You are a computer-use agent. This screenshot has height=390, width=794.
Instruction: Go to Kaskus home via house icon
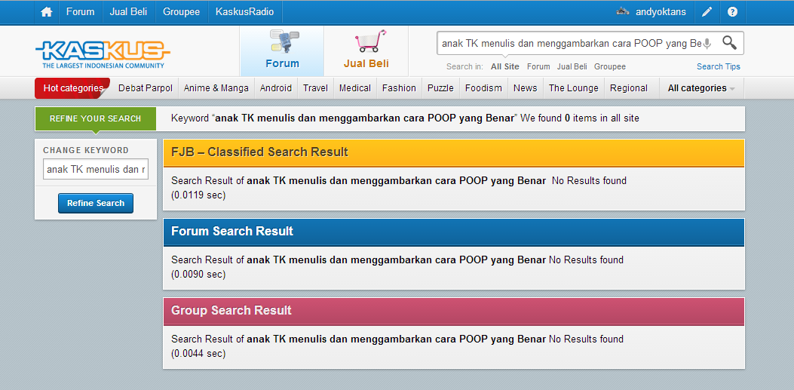click(47, 12)
